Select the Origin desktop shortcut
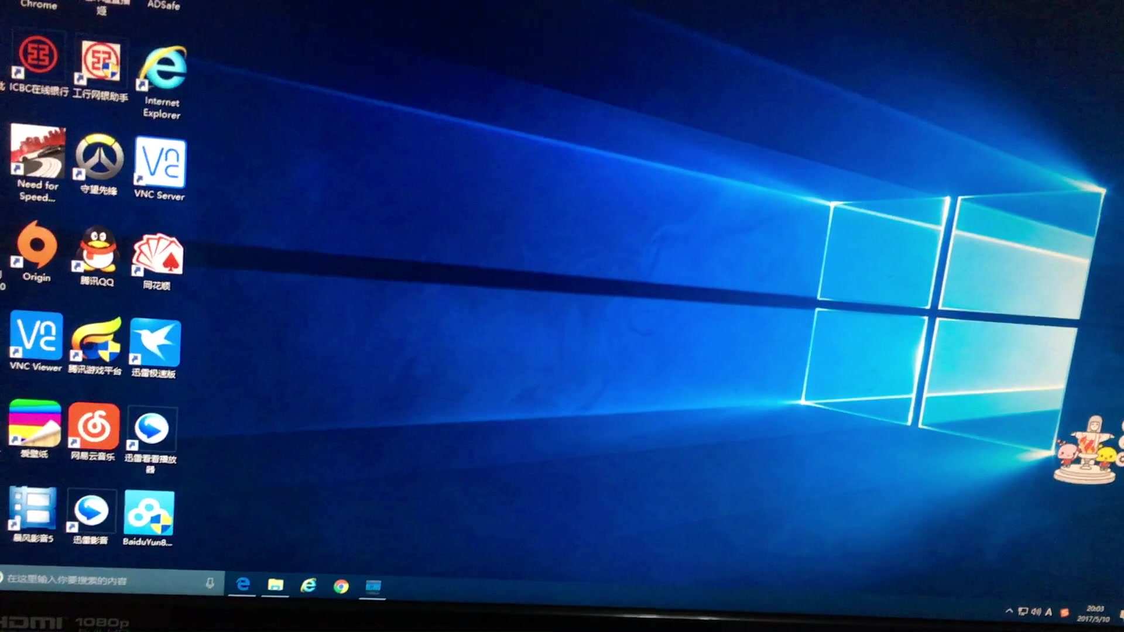Screen dimensions: 1124x632 37,252
